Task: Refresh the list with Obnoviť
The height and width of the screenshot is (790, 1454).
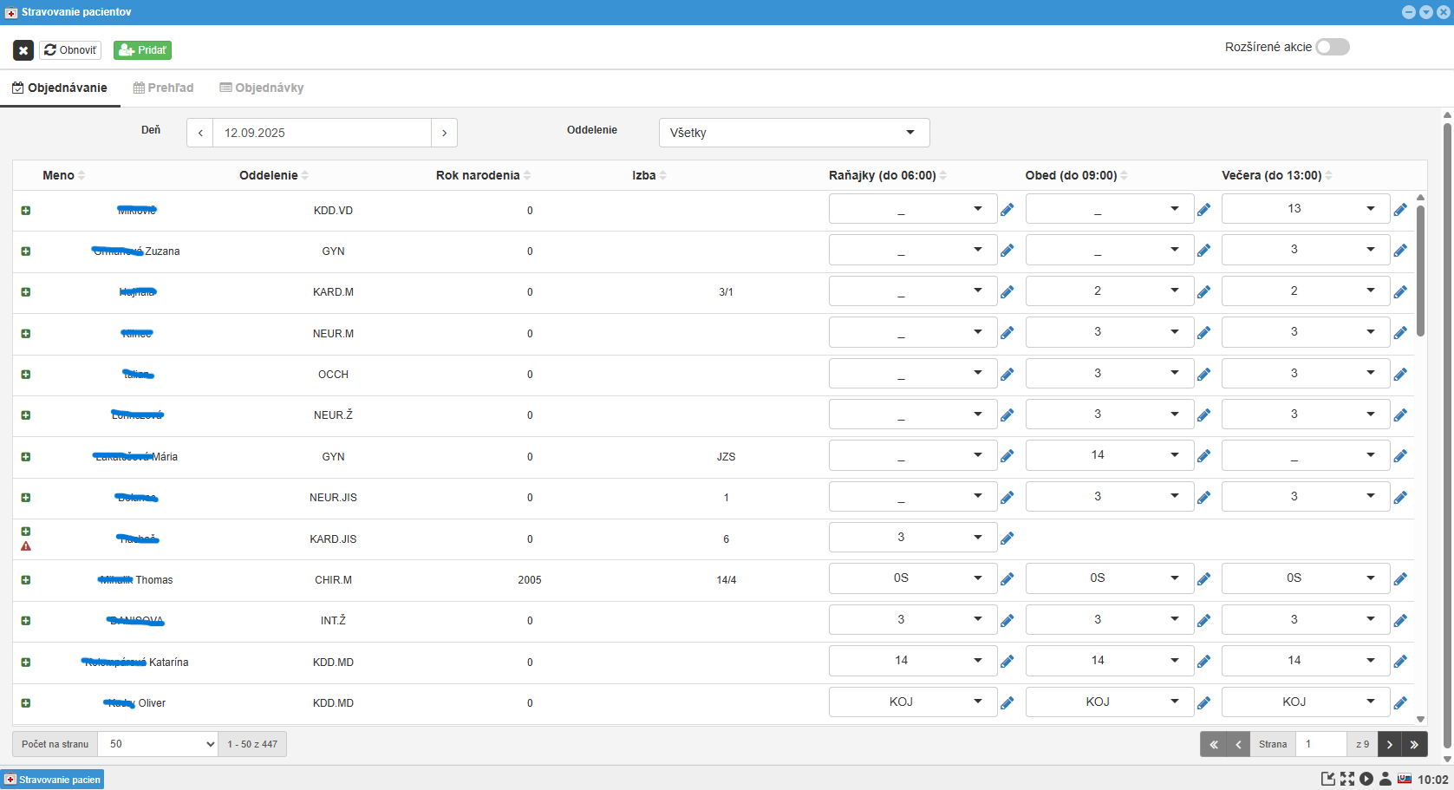Action: click(70, 50)
